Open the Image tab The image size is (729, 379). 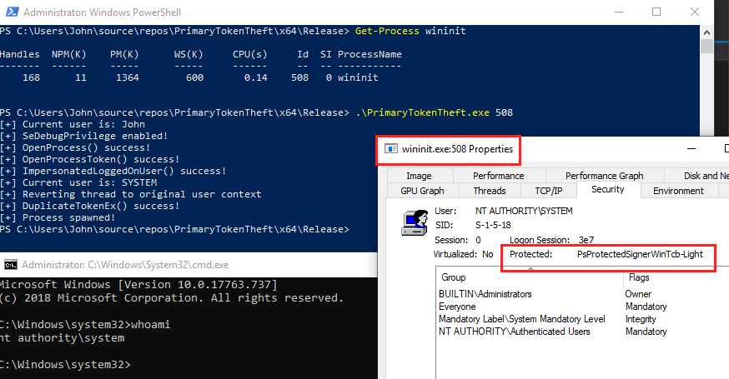tap(419, 176)
